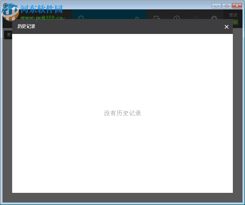Click the 历史记录 dialog title
Image resolution: width=245 pixels, height=205 pixels.
pos(26,26)
